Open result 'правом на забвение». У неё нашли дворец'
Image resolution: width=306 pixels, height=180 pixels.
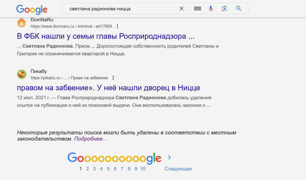pyautogui.click(x=108, y=88)
